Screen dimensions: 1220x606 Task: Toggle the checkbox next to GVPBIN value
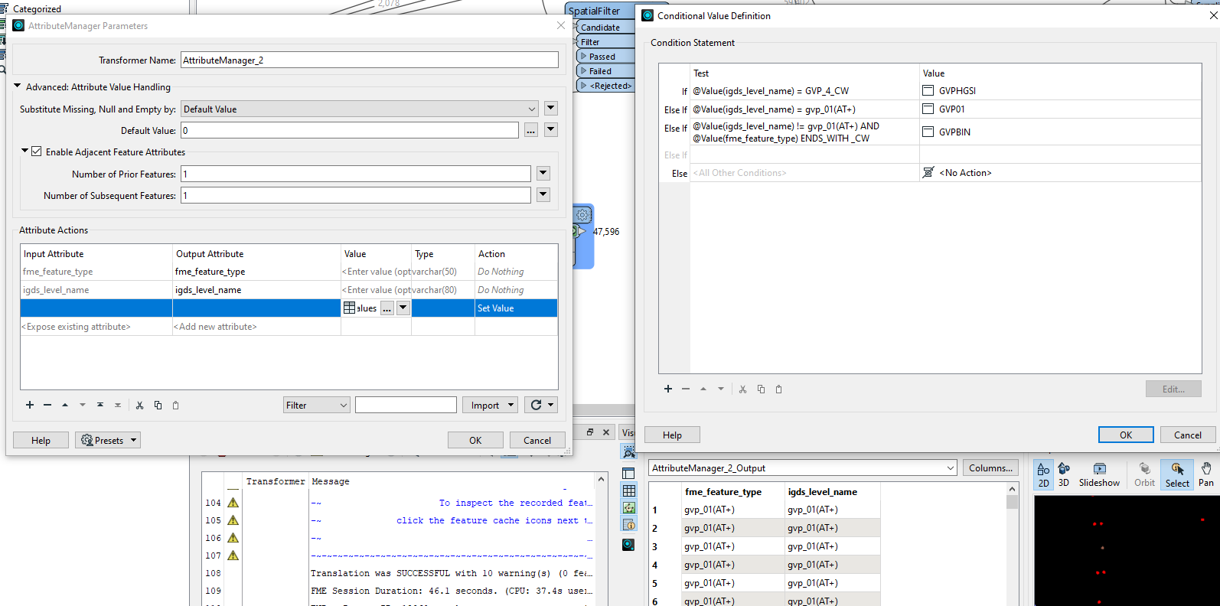coord(928,132)
